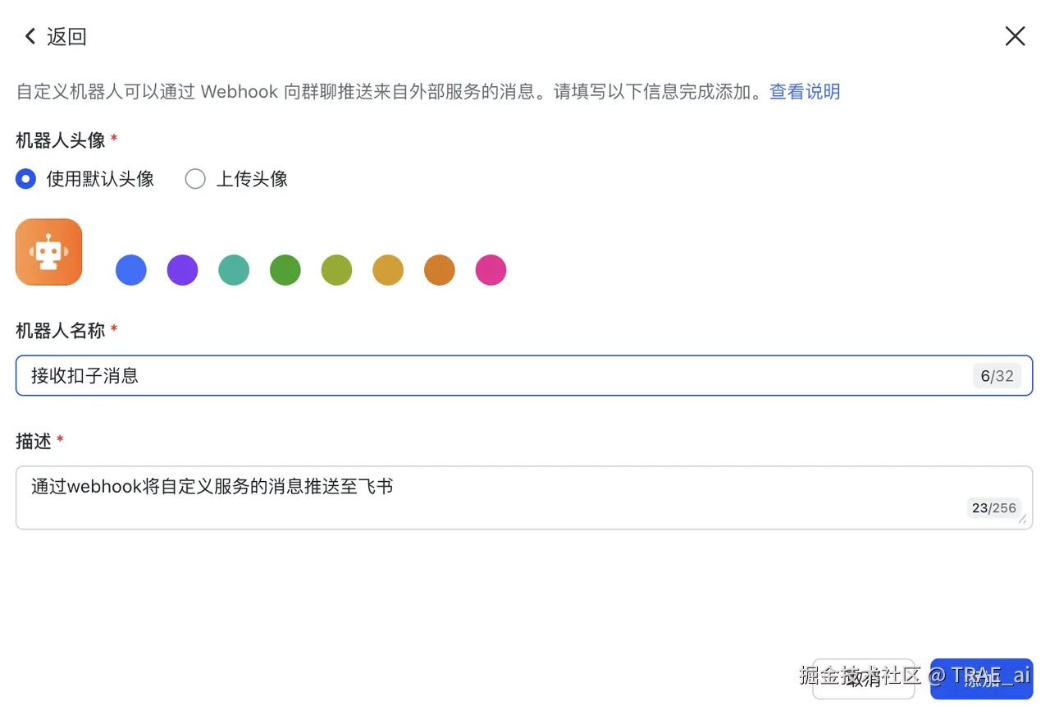Pick the green avatar color
Viewport: 1050px width, 706px height.
tap(285, 270)
